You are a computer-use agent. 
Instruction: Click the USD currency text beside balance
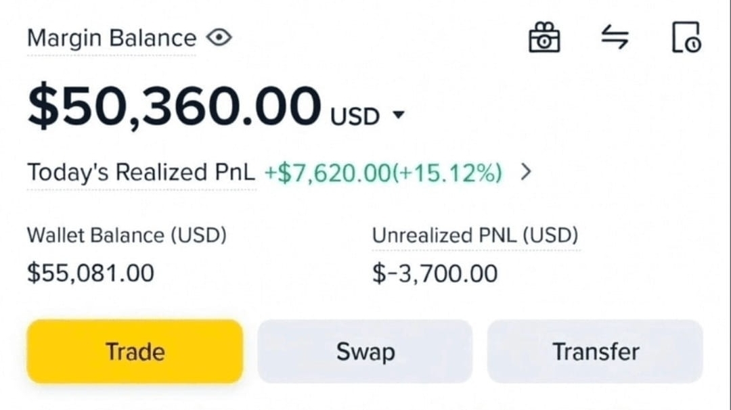point(355,116)
